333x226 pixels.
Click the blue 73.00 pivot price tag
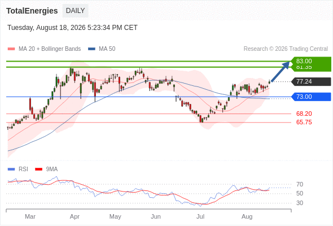tap(311, 97)
